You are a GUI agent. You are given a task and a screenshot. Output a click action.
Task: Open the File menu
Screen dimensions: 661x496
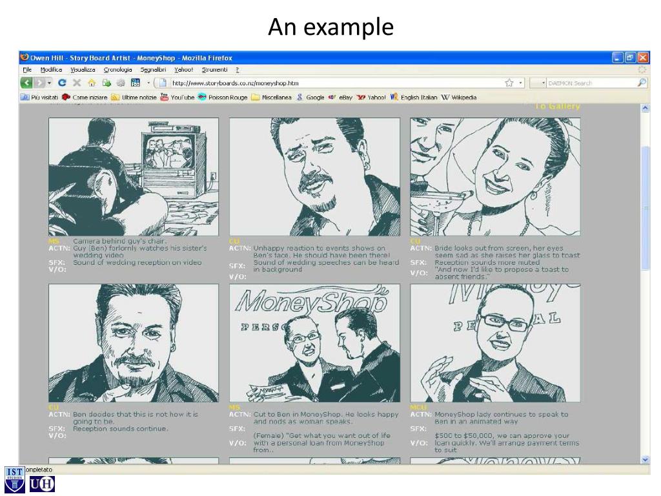click(x=27, y=70)
